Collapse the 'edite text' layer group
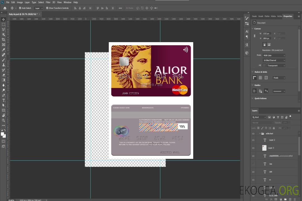Viewport: 302px width, 201px height. (x=260, y=133)
